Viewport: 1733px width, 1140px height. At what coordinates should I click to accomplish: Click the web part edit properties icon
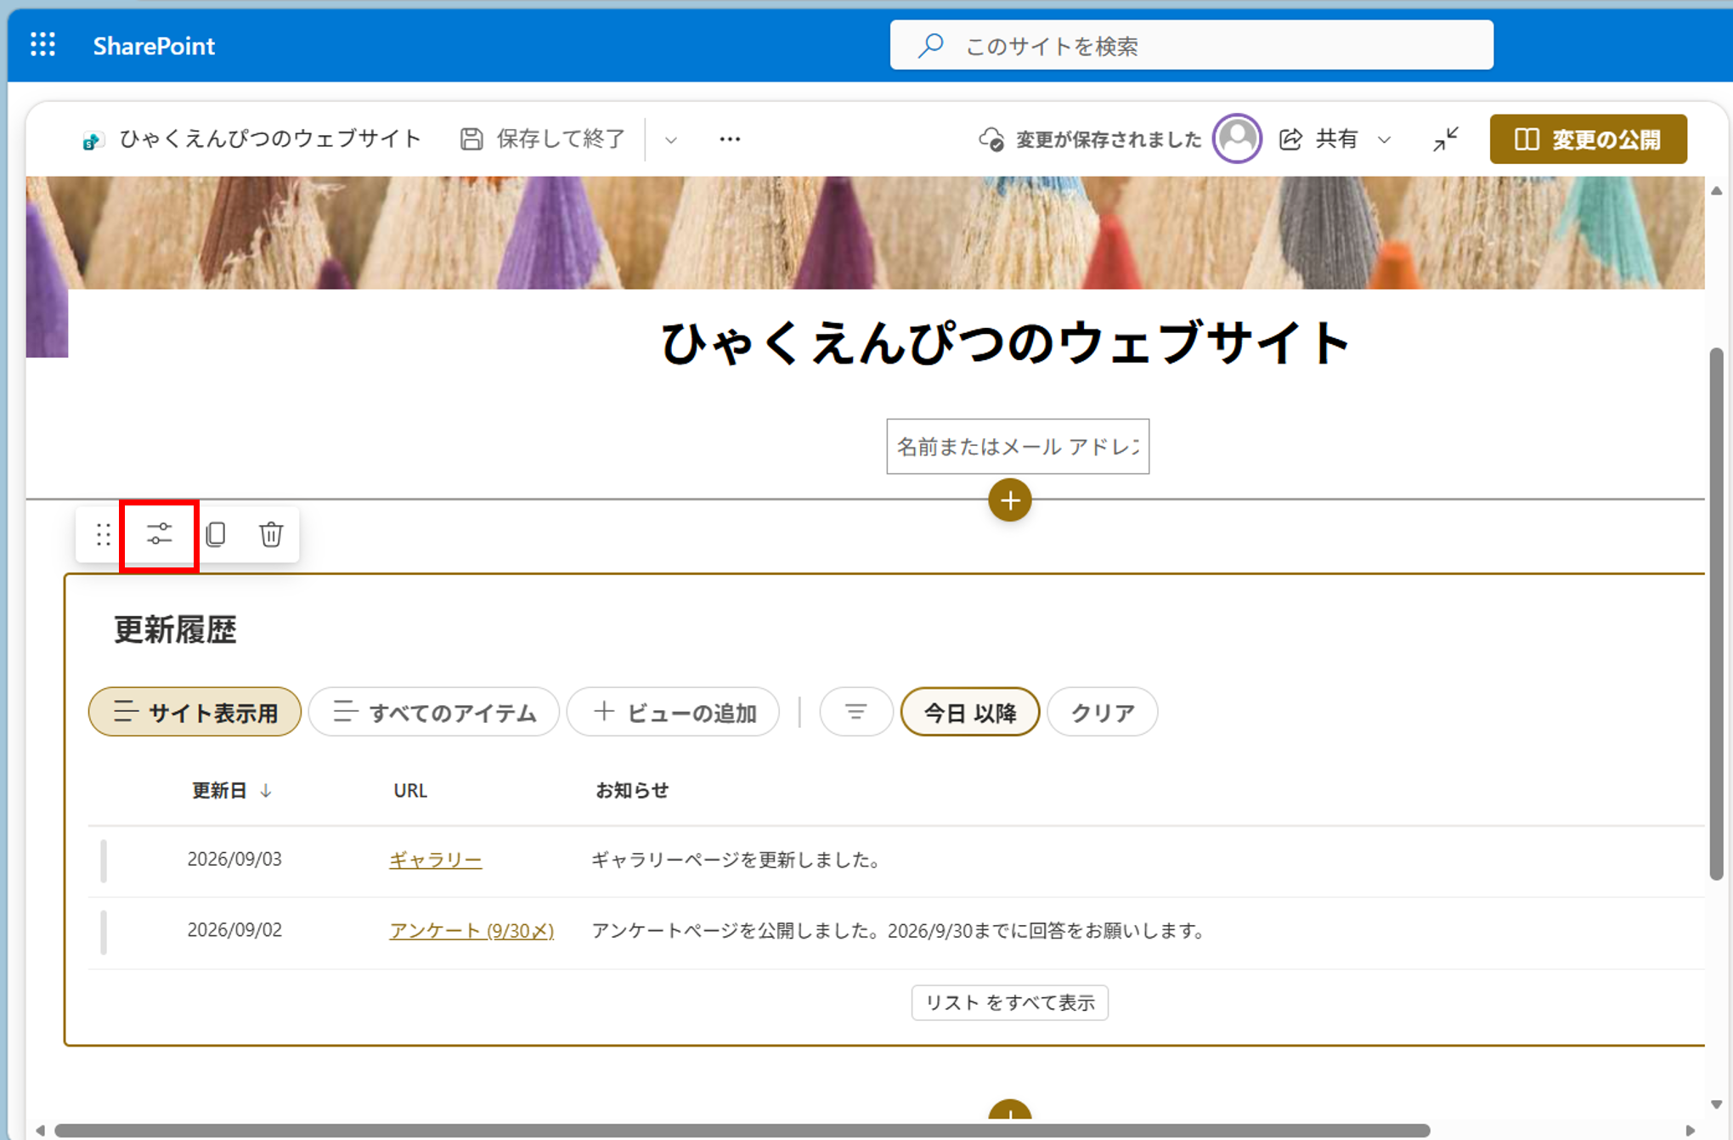click(159, 534)
